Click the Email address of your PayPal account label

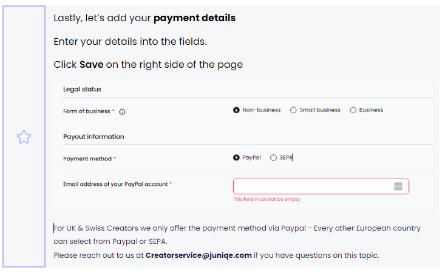tap(115, 184)
